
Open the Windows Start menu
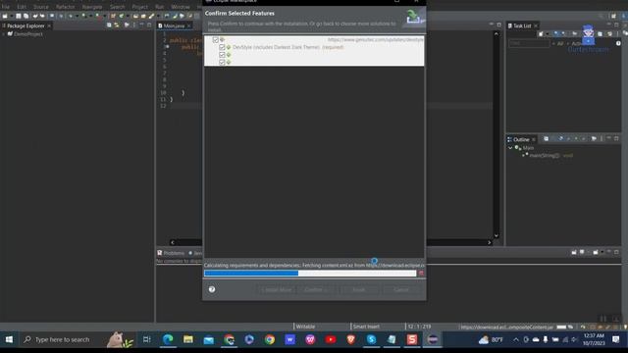point(9,340)
